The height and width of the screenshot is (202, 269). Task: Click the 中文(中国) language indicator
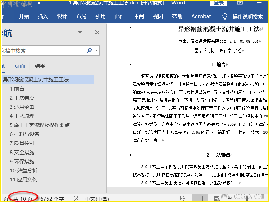(97, 199)
